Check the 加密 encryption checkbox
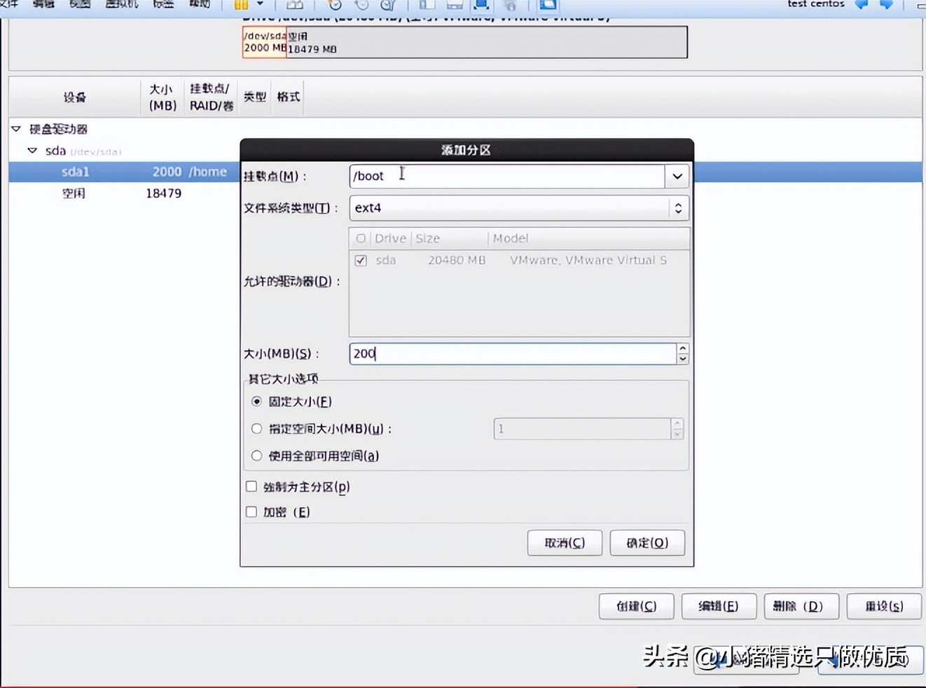The image size is (926, 688). tap(251, 511)
